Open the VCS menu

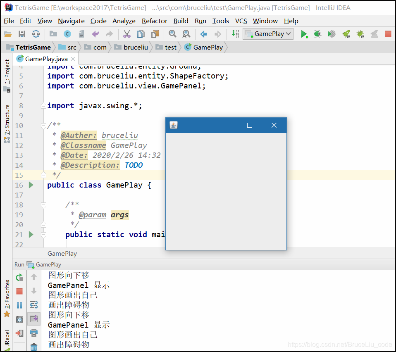pyautogui.click(x=241, y=21)
